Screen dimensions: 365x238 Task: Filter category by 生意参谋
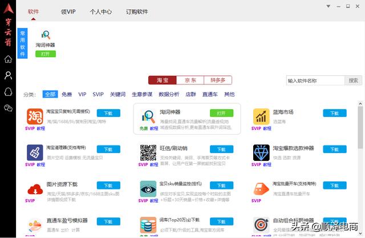pyautogui.click(x=142, y=94)
